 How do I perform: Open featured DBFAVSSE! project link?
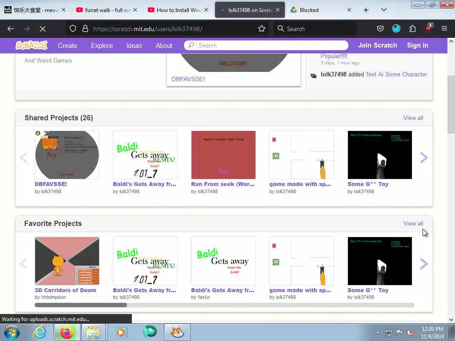[x=188, y=79]
